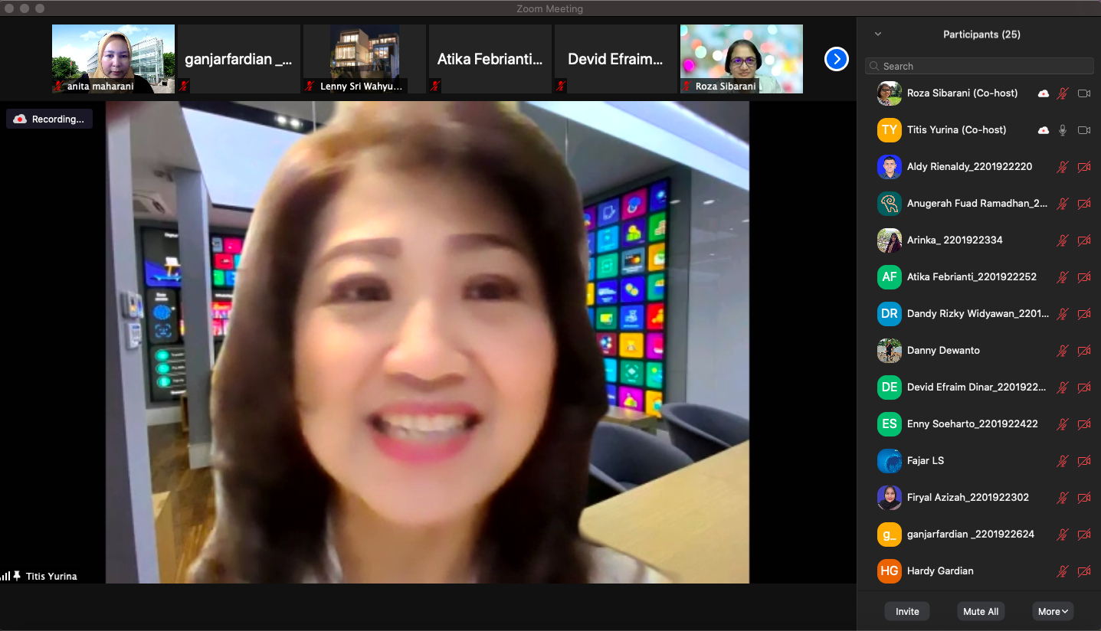The height and width of the screenshot is (631, 1101).
Task: Click Hardy Gardian's orange HG avatar
Action: pos(889,571)
